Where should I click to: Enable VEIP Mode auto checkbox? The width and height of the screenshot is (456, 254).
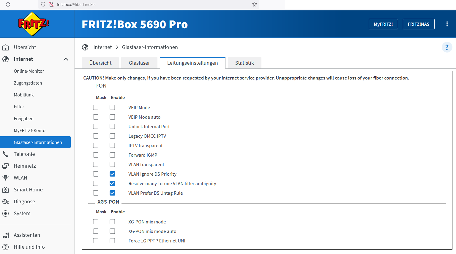112,117
